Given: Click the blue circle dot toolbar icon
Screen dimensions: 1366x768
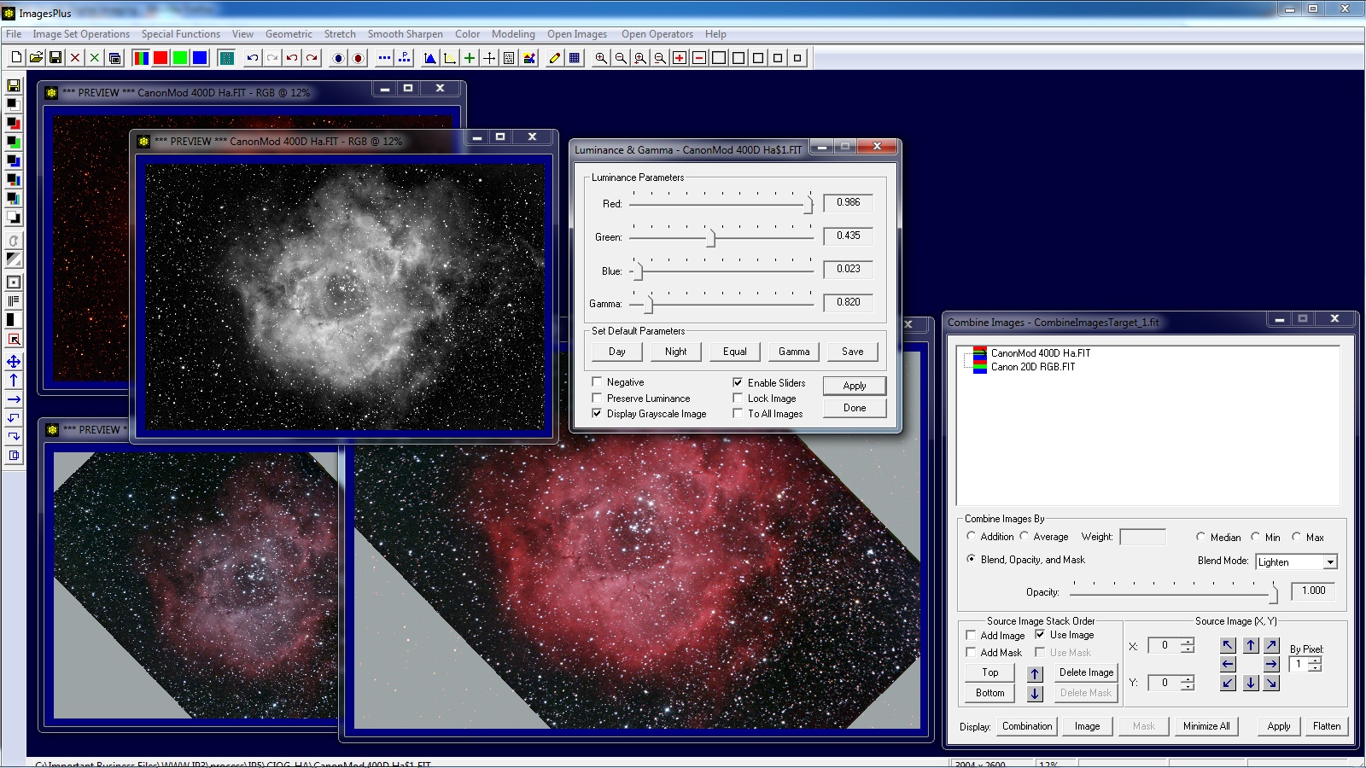Looking at the screenshot, I should pyautogui.click(x=339, y=58).
